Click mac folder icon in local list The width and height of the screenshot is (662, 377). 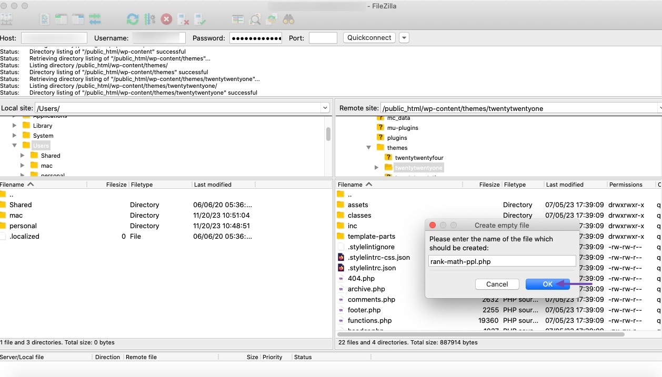3,215
